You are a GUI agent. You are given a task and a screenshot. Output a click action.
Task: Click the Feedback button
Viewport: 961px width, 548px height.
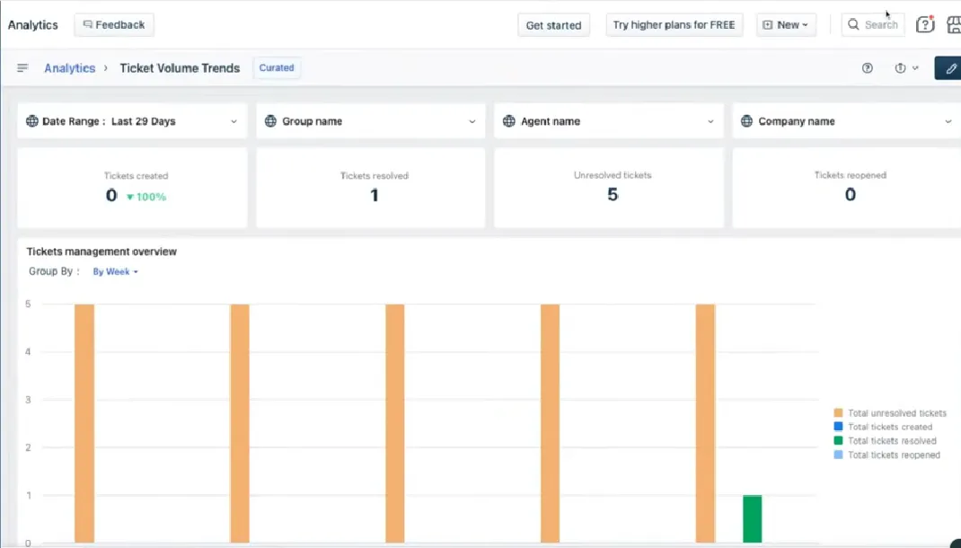pyautogui.click(x=114, y=25)
